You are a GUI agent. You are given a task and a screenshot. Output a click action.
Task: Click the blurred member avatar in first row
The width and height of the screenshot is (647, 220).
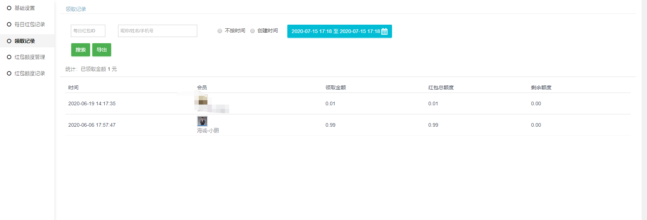click(202, 99)
